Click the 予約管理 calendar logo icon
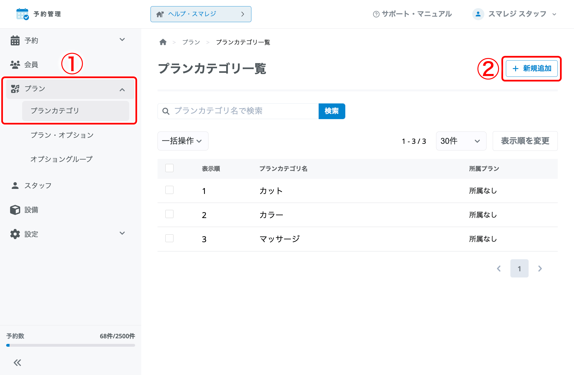Image resolution: width=574 pixels, height=375 pixels. tap(22, 14)
